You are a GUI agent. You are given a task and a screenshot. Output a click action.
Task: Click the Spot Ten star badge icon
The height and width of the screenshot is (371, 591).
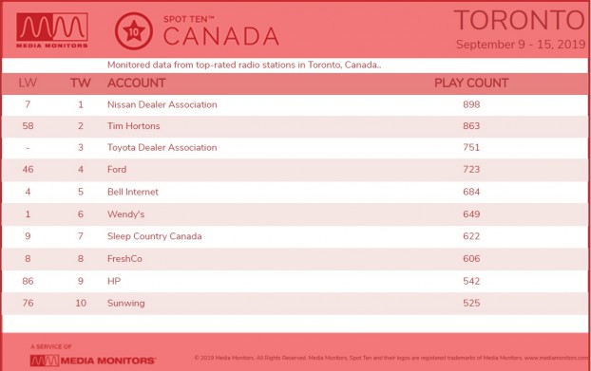[x=134, y=31]
